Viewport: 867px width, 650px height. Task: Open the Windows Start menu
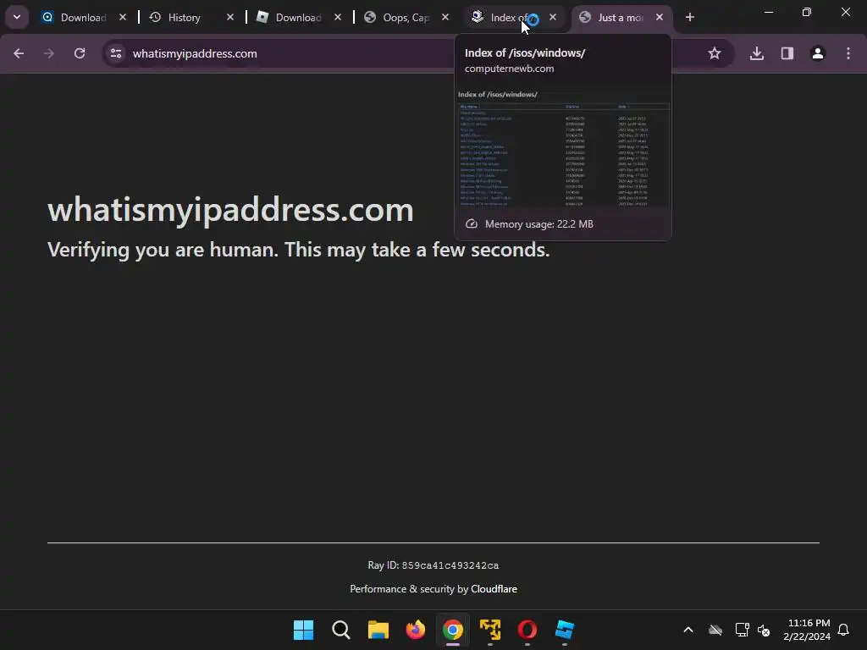304,630
